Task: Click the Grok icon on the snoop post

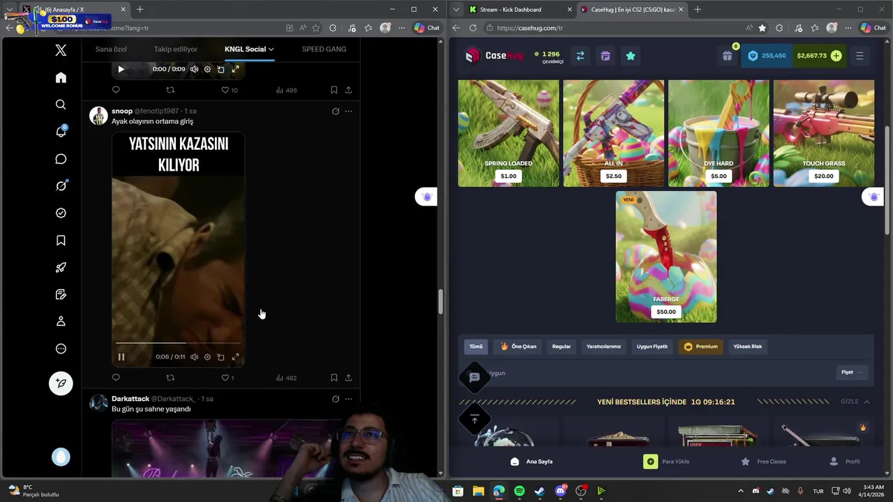Action: coord(336,111)
